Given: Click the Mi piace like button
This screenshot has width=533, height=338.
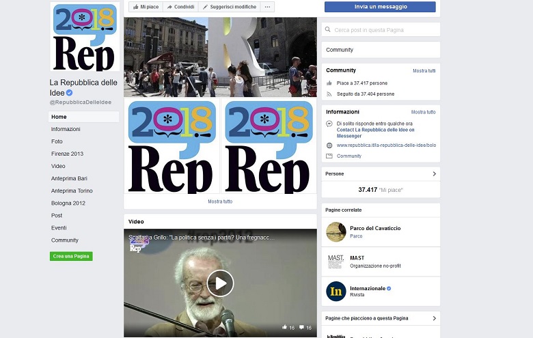Looking at the screenshot, I should (x=146, y=7).
